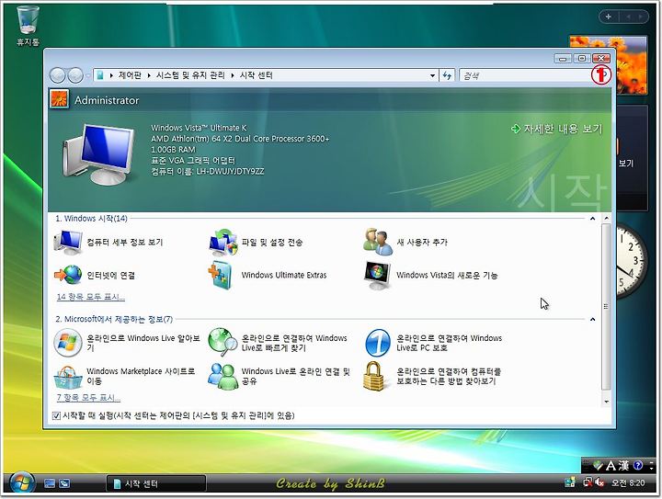Image resolution: width=662 pixels, height=499 pixels.
Task: Click Windows Vista new features monitor icon
Action: (378, 276)
